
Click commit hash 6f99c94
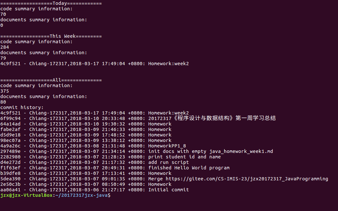pyautogui.click(x=10, y=118)
